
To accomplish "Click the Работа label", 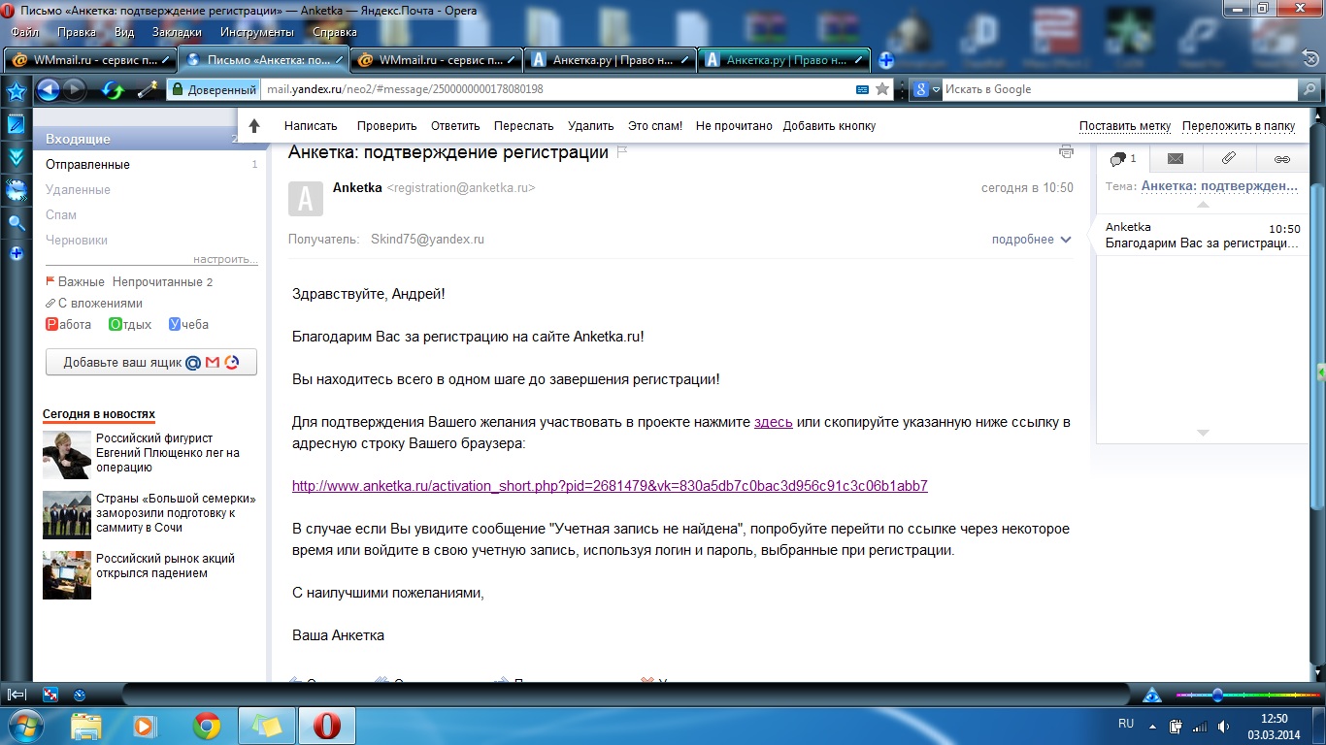I will (69, 325).
